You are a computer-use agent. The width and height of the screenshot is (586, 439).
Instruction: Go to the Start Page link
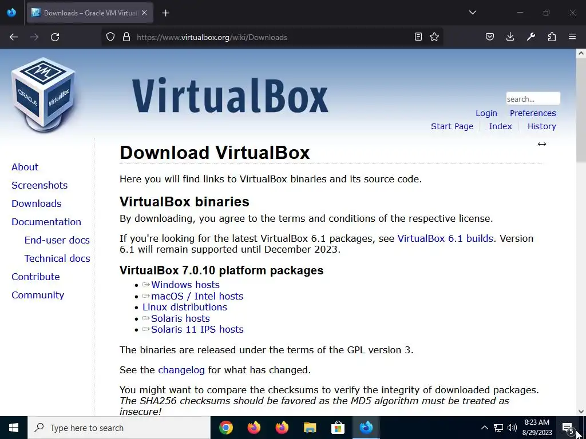pyautogui.click(x=452, y=126)
